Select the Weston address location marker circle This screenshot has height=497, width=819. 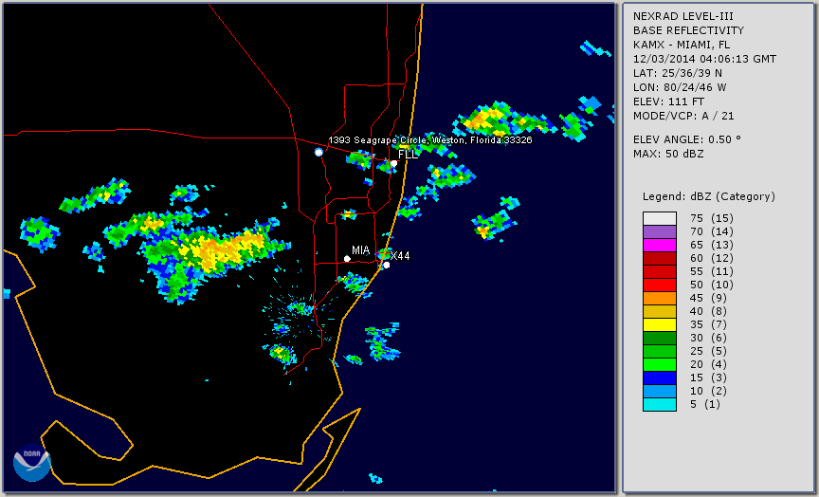(x=318, y=152)
